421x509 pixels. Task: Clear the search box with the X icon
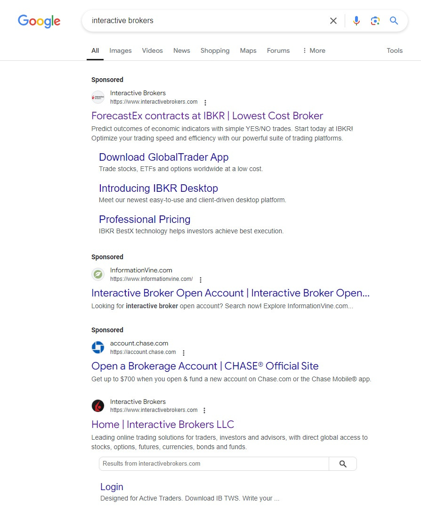(x=333, y=21)
